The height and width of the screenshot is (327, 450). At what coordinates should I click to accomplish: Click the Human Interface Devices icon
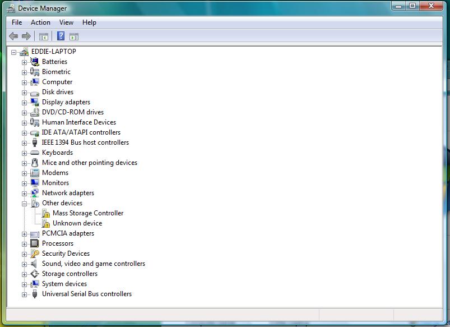pos(35,122)
